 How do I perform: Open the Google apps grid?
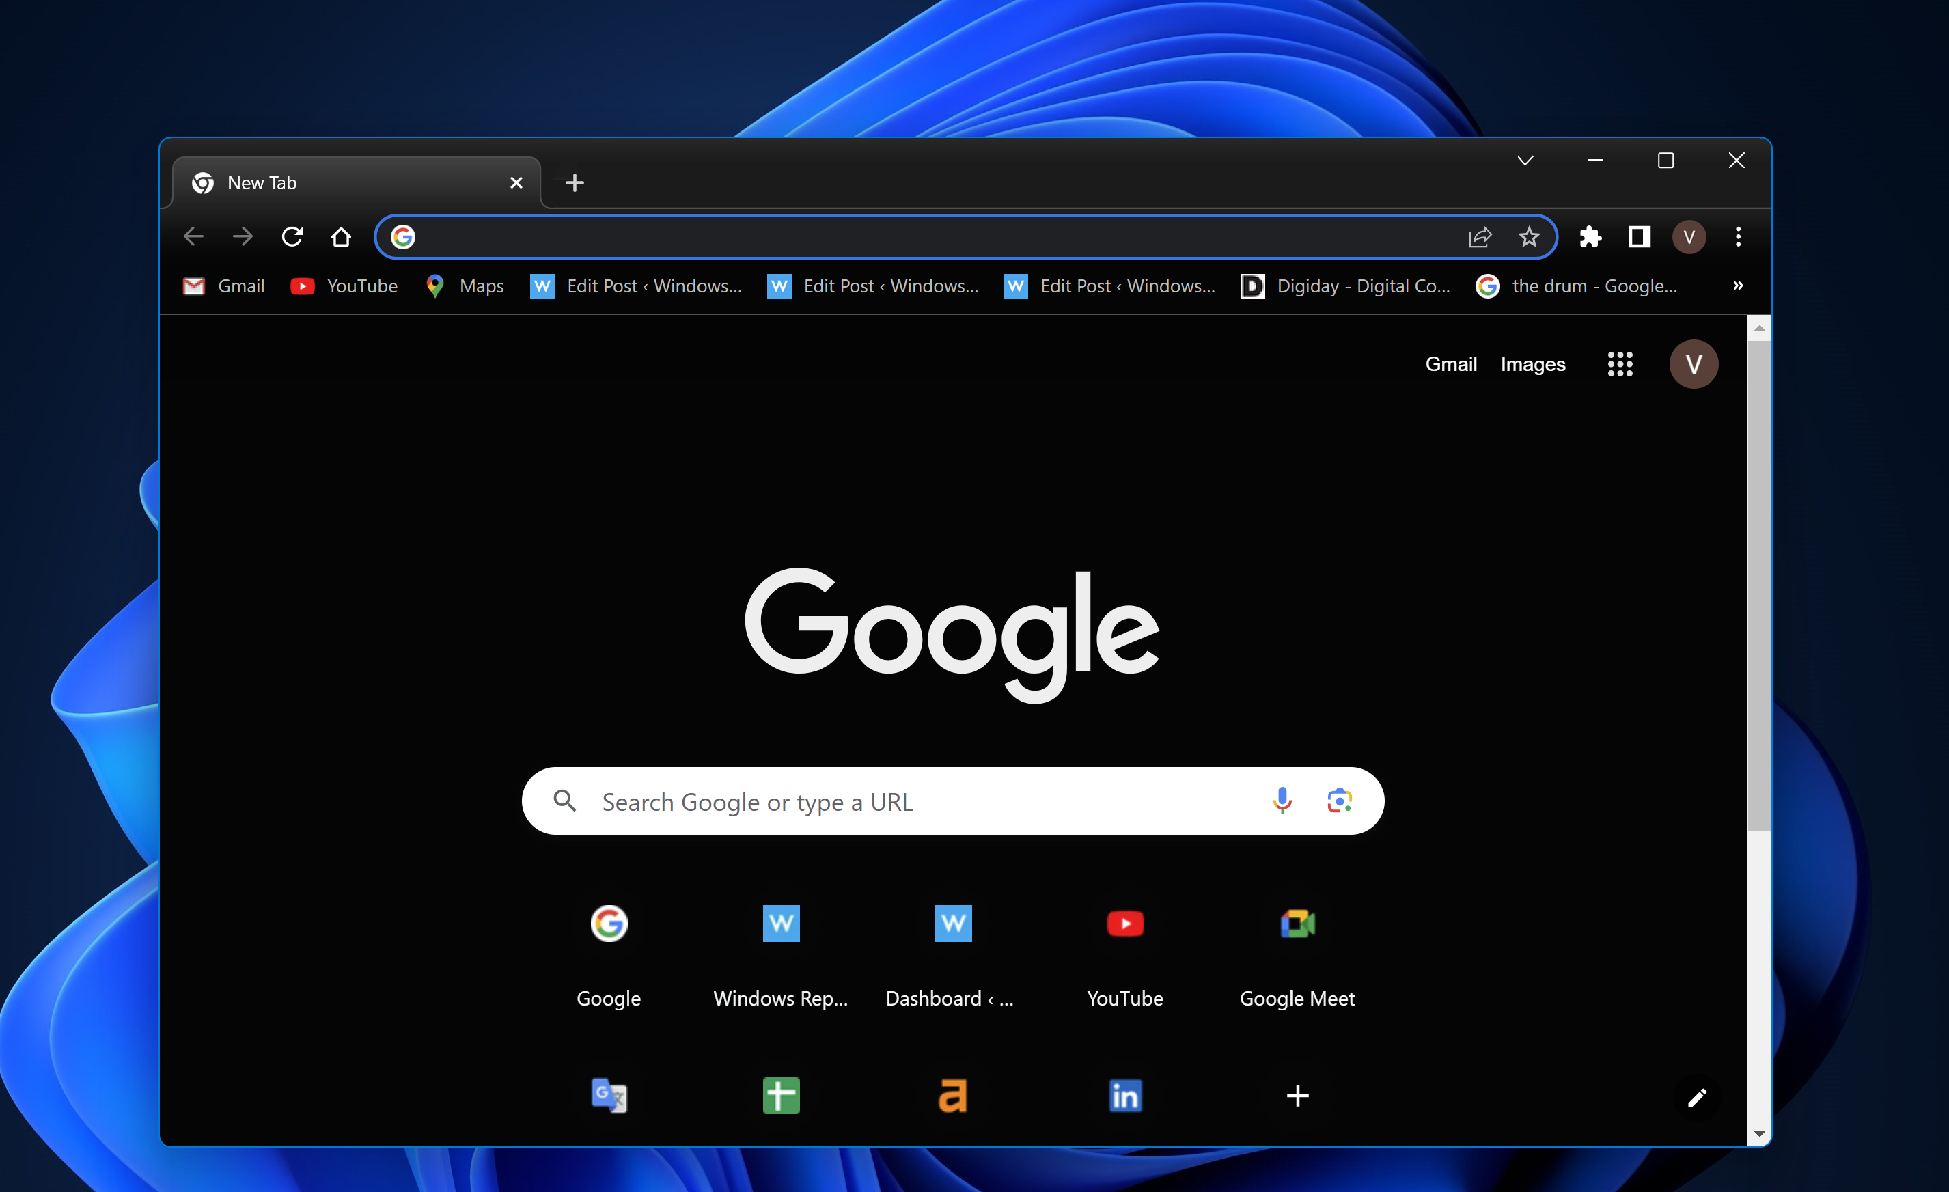(1620, 364)
